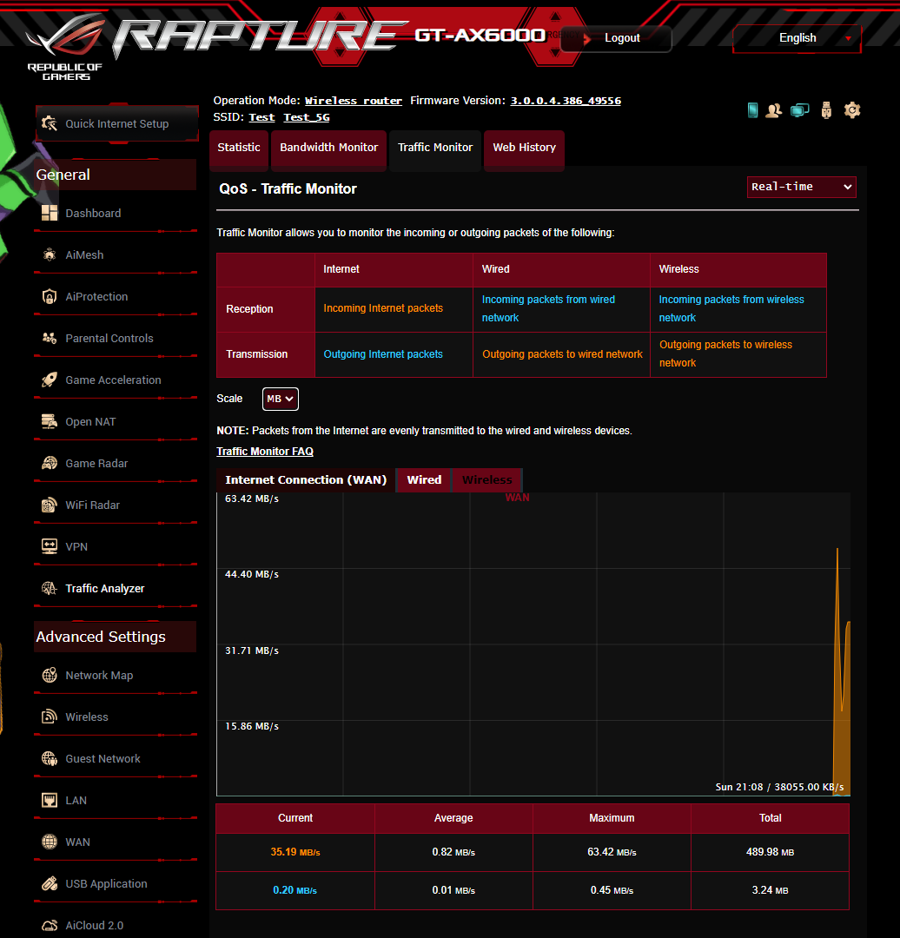900x938 pixels.
Task: Click the Open NAT icon
Action: (x=50, y=422)
